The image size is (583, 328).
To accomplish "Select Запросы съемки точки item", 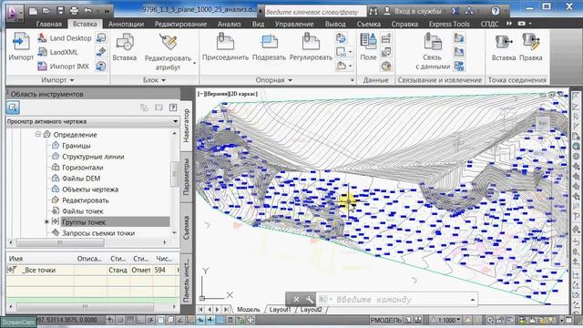I will click(x=98, y=233).
